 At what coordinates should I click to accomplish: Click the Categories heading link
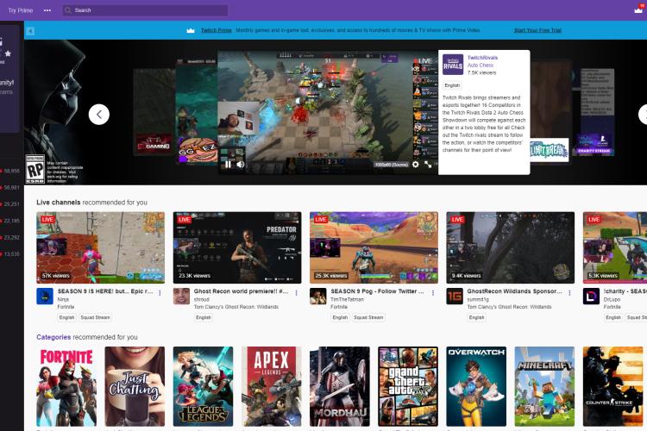point(53,337)
